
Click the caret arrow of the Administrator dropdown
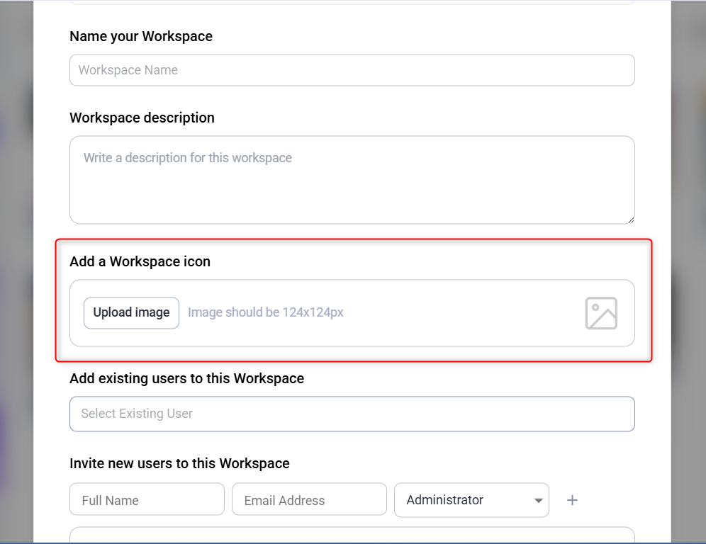coord(537,501)
